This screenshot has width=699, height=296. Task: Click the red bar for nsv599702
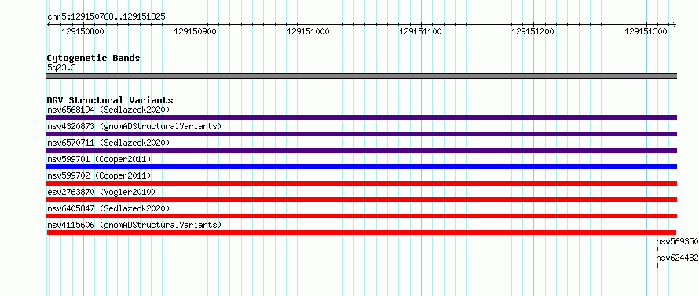coord(361,183)
